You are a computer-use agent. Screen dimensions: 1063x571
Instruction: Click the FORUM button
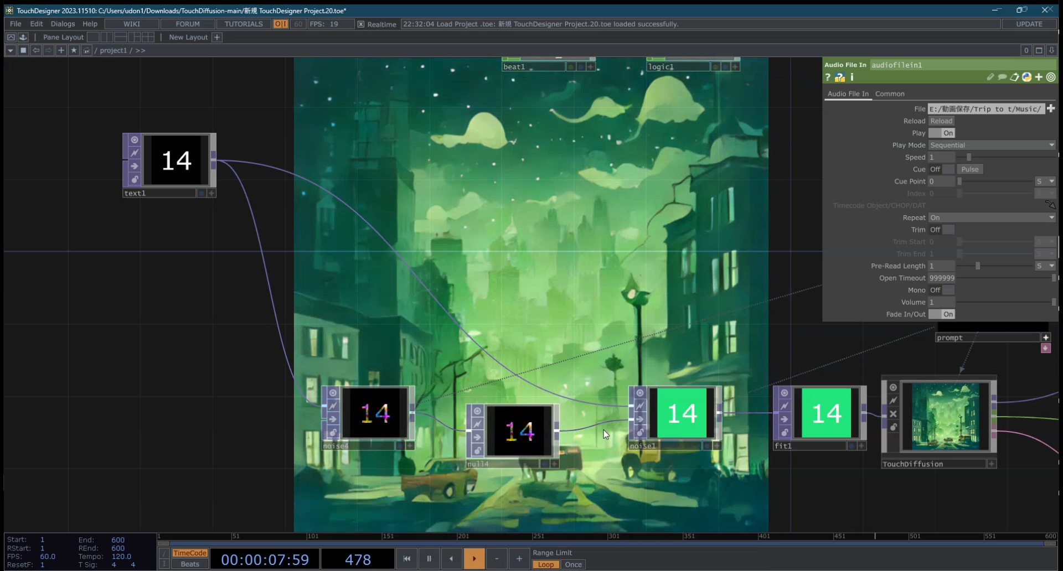point(188,24)
